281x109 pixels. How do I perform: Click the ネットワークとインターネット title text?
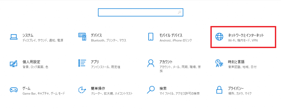pos(246,35)
